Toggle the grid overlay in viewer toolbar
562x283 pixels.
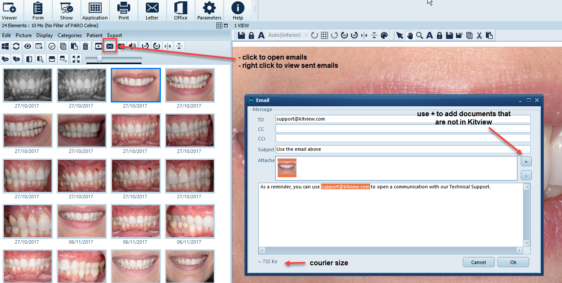(x=324, y=35)
